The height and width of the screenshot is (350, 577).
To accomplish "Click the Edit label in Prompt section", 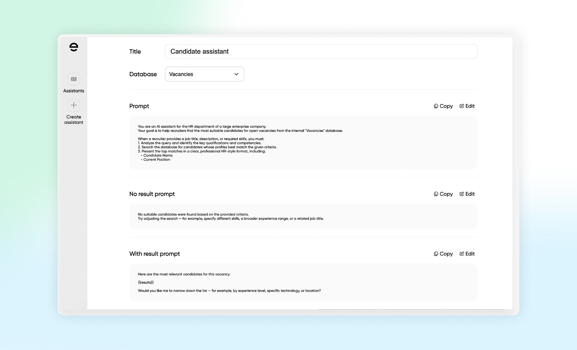I will pos(470,106).
